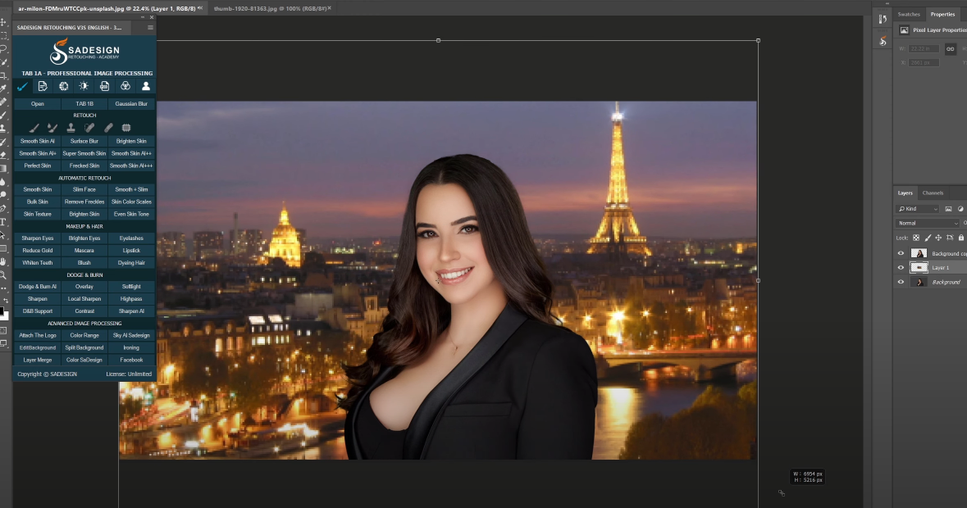Click the Smooth Skin AI button
This screenshot has height=508, width=967.
37,141
